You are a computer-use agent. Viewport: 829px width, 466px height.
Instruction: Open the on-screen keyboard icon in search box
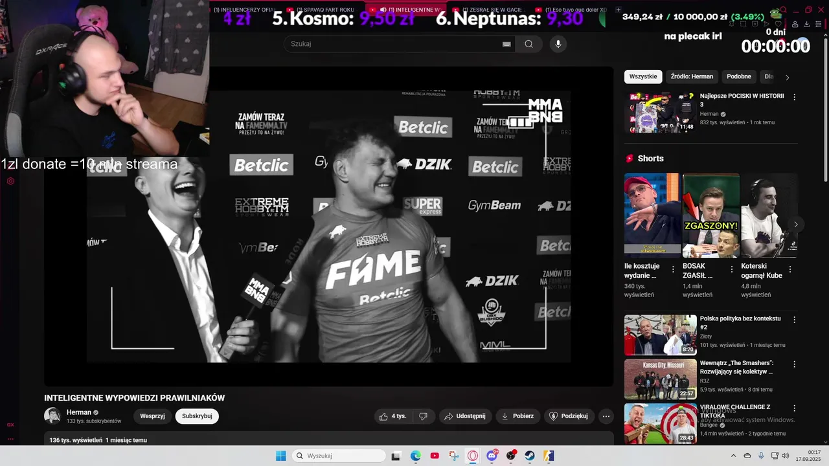coord(506,44)
